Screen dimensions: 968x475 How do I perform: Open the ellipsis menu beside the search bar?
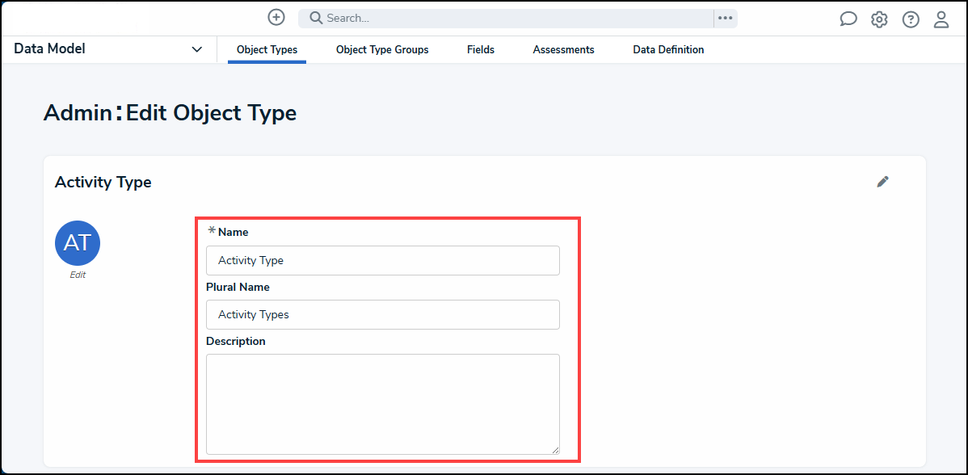coord(724,18)
